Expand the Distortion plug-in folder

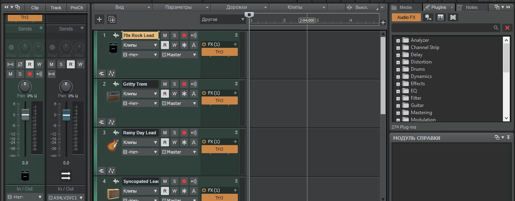click(398, 62)
